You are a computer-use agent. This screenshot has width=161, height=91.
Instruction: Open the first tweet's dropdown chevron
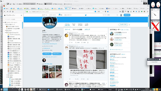point(106,34)
